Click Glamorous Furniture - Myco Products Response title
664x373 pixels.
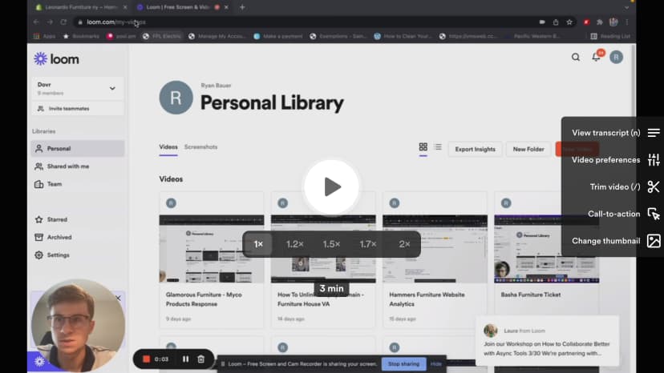(x=204, y=299)
